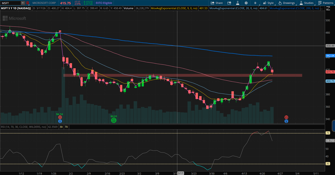
Task: Click the Low value L: 397.75
Action: pos(80,8)
